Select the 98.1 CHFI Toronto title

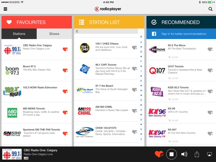pyautogui.click(x=106, y=65)
